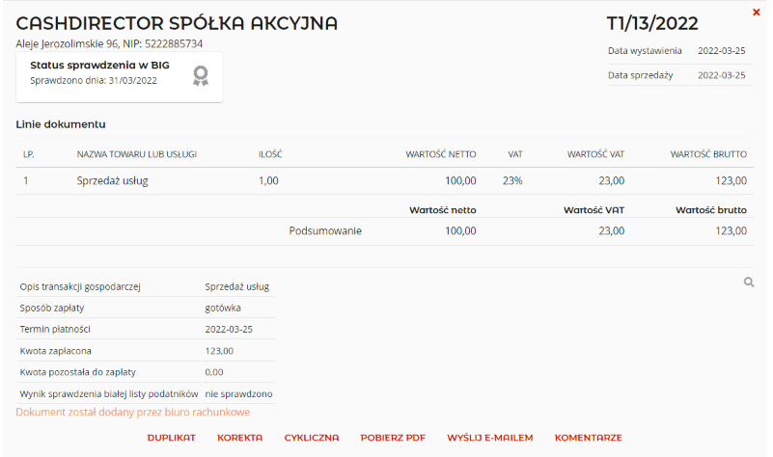
Task: Open the Status sprawdzenia w BIG card
Action: [119, 77]
